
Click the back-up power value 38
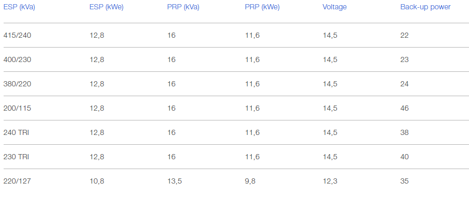tap(404, 132)
